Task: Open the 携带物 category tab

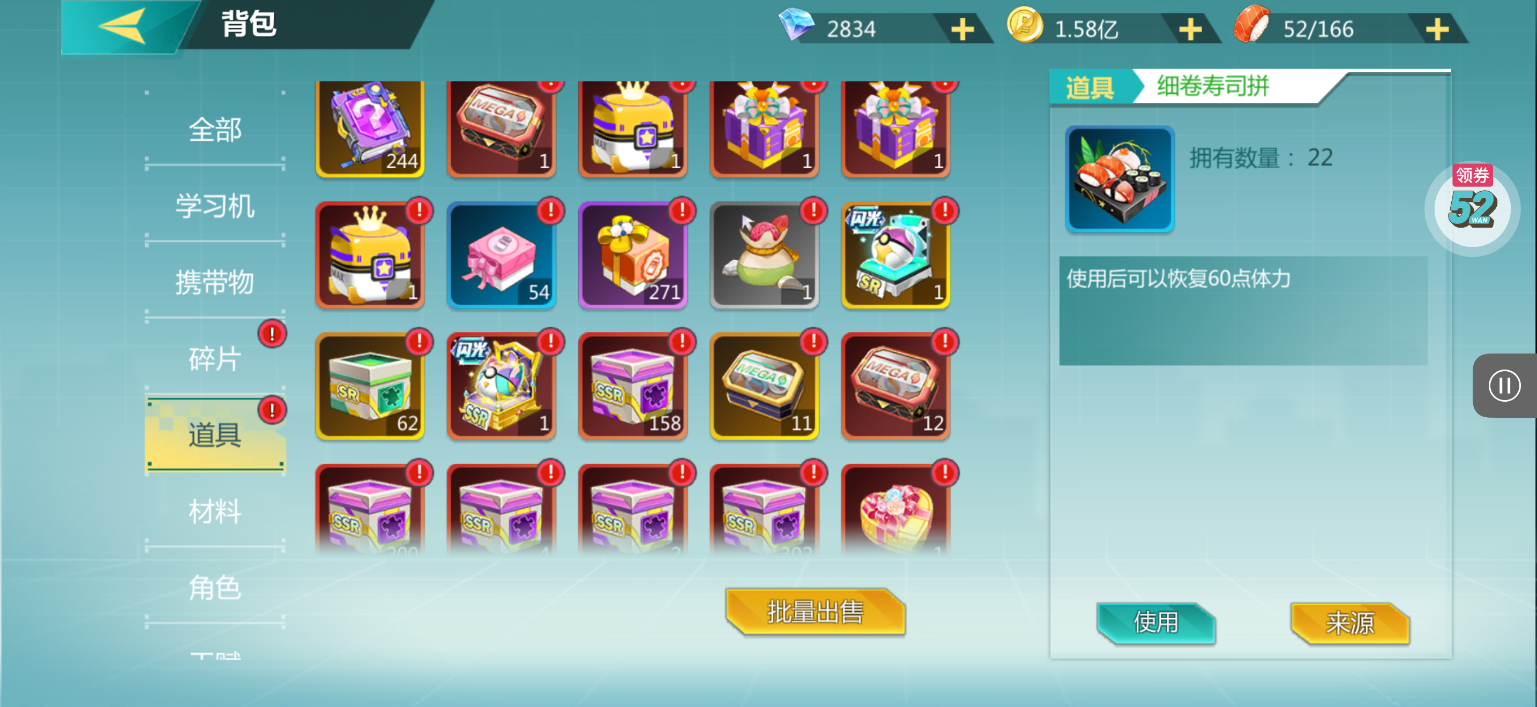Action: (215, 282)
